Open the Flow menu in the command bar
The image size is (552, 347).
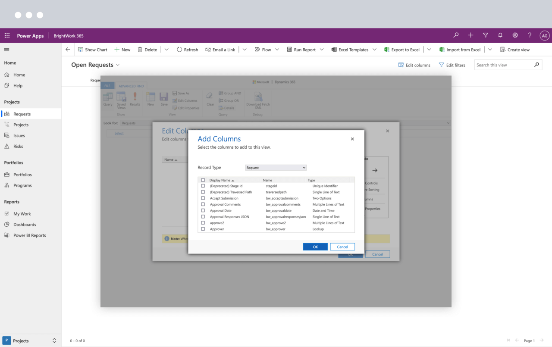point(265,49)
